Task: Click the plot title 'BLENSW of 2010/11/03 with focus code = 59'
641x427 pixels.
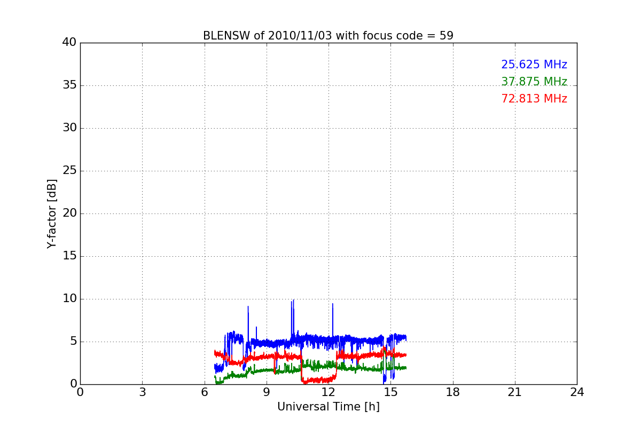Action: 328,36
